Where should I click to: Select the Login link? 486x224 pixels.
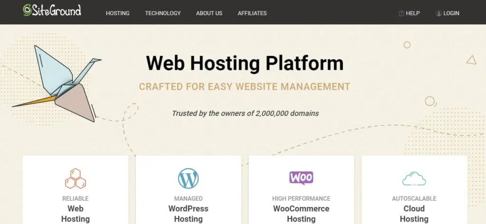(451, 13)
